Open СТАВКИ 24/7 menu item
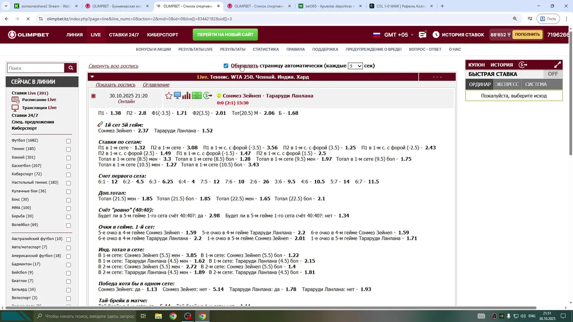This screenshot has height=322, width=573. [124, 35]
